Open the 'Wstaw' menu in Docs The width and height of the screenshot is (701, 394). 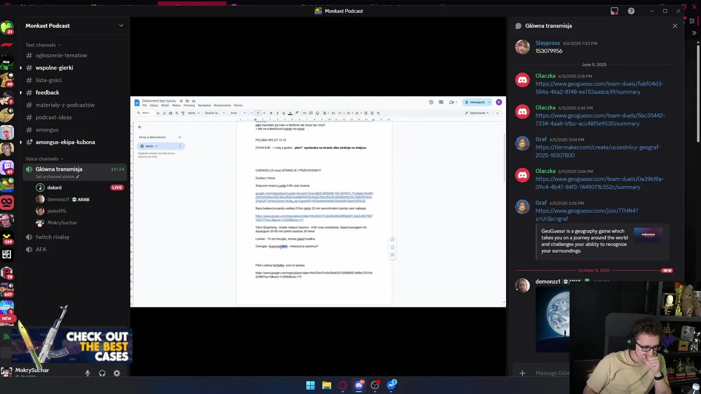(x=176, y=105)
